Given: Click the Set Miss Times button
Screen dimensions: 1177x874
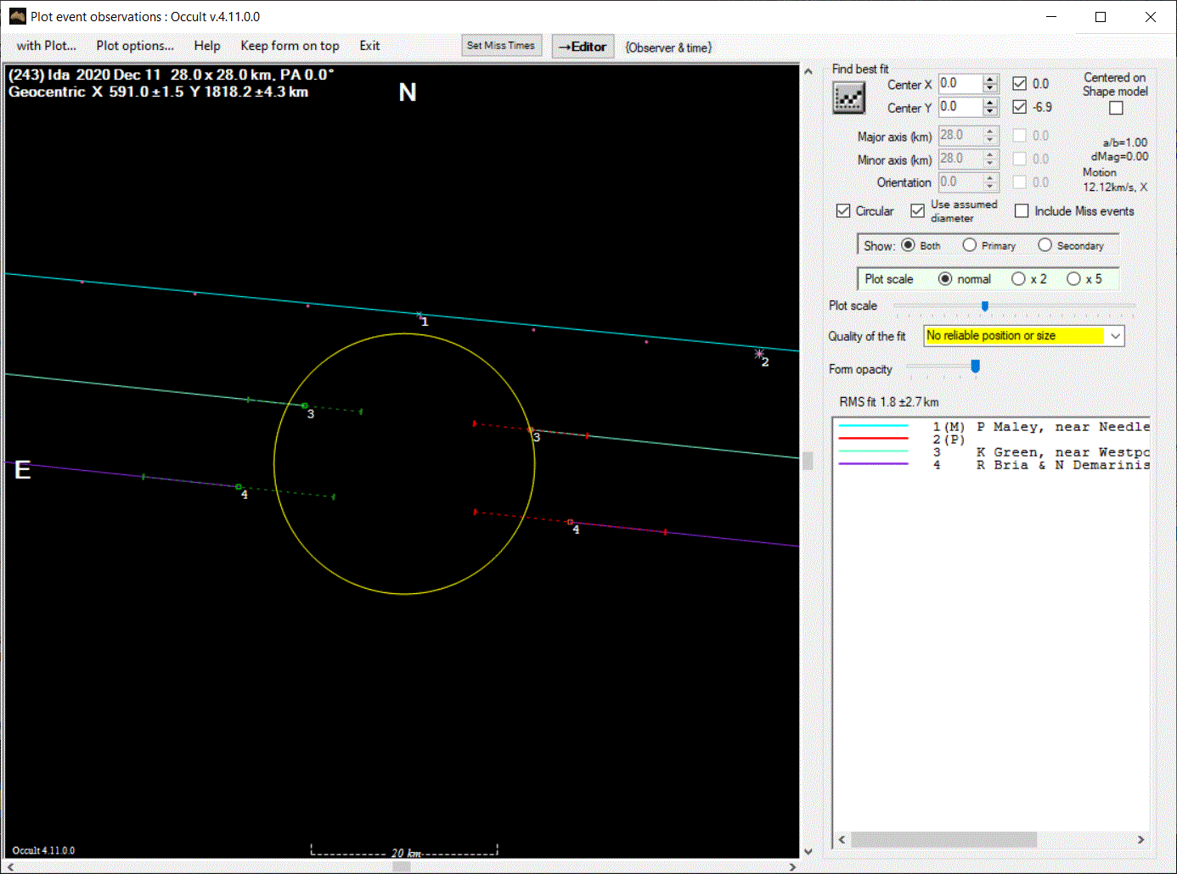Looking at the screenshot, I should click(501, 46).
